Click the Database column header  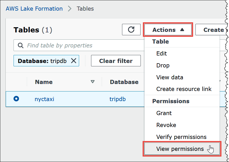(x=124, y=82)
